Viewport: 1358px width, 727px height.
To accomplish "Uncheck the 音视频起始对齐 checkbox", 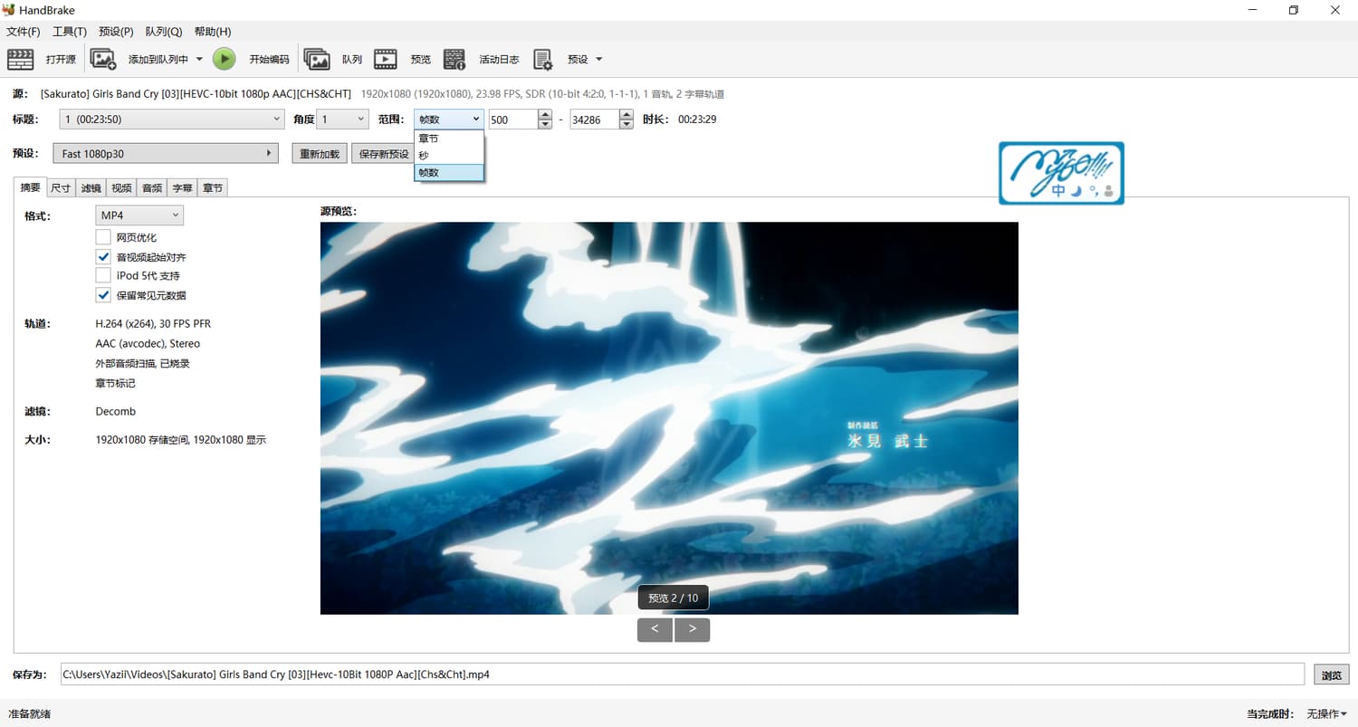I will 103,257.
